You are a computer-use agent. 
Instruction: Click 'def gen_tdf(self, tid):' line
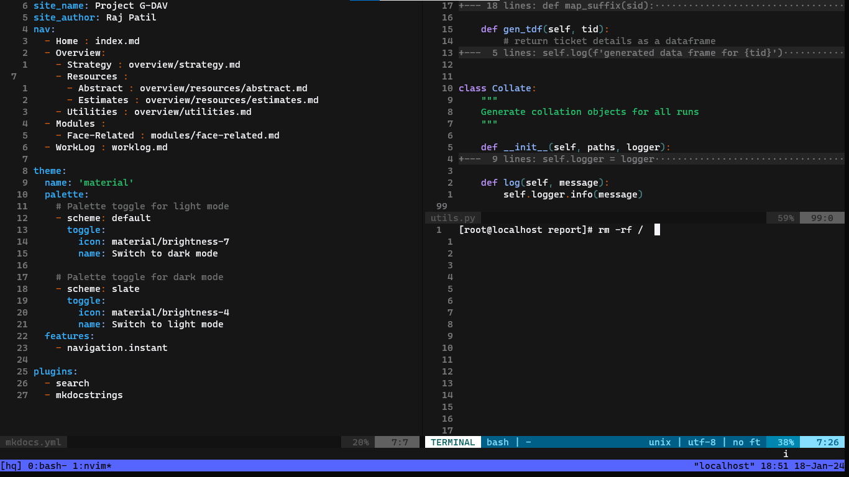click(x=545, y=29)
